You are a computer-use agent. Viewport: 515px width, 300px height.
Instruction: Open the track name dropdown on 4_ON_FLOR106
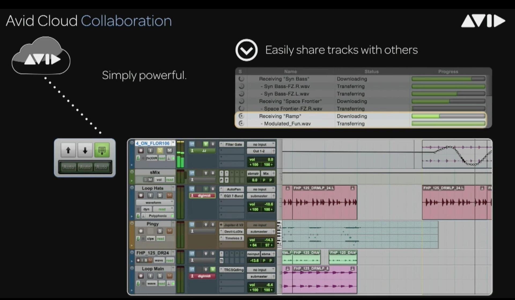tap(173, 143)
